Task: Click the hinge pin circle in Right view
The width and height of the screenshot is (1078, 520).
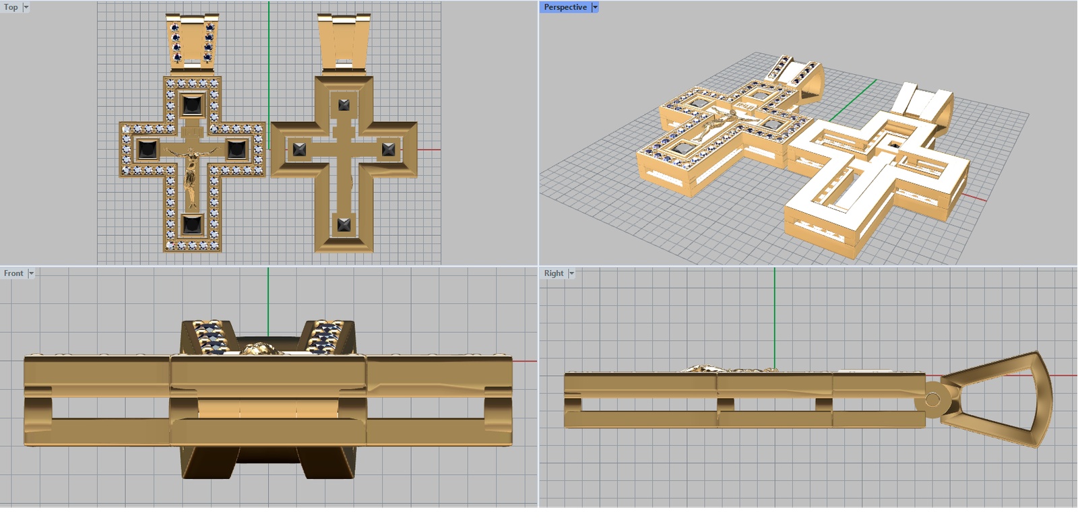Action: 932,400
